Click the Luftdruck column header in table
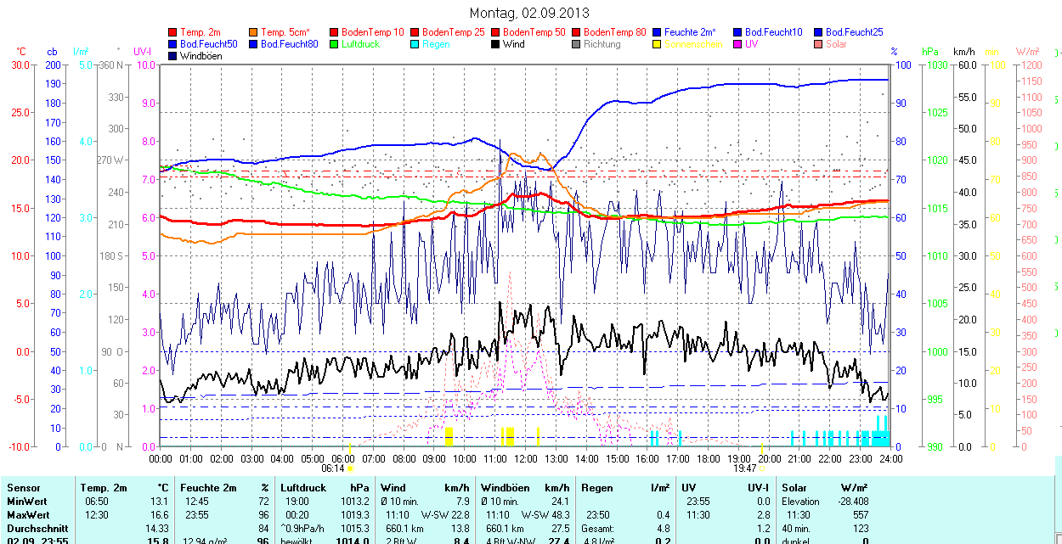 click(302, 488)
